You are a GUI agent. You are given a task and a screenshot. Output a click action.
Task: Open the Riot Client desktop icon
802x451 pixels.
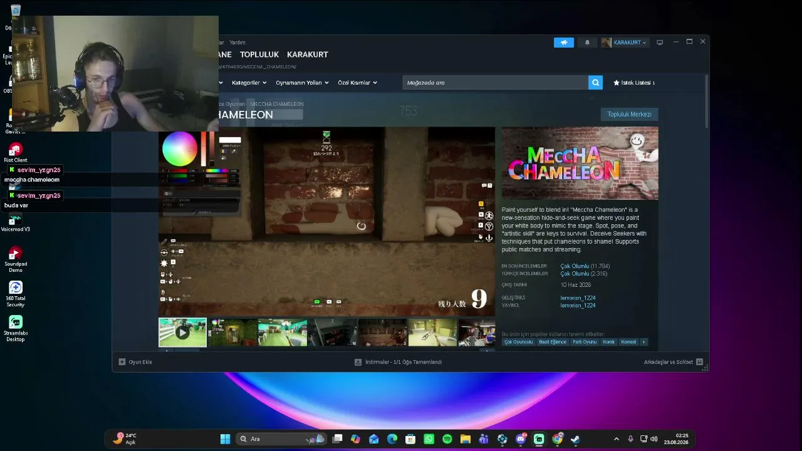pos(16,153)
